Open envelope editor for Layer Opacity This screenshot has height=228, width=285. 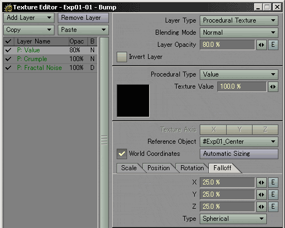coord(273,45)
